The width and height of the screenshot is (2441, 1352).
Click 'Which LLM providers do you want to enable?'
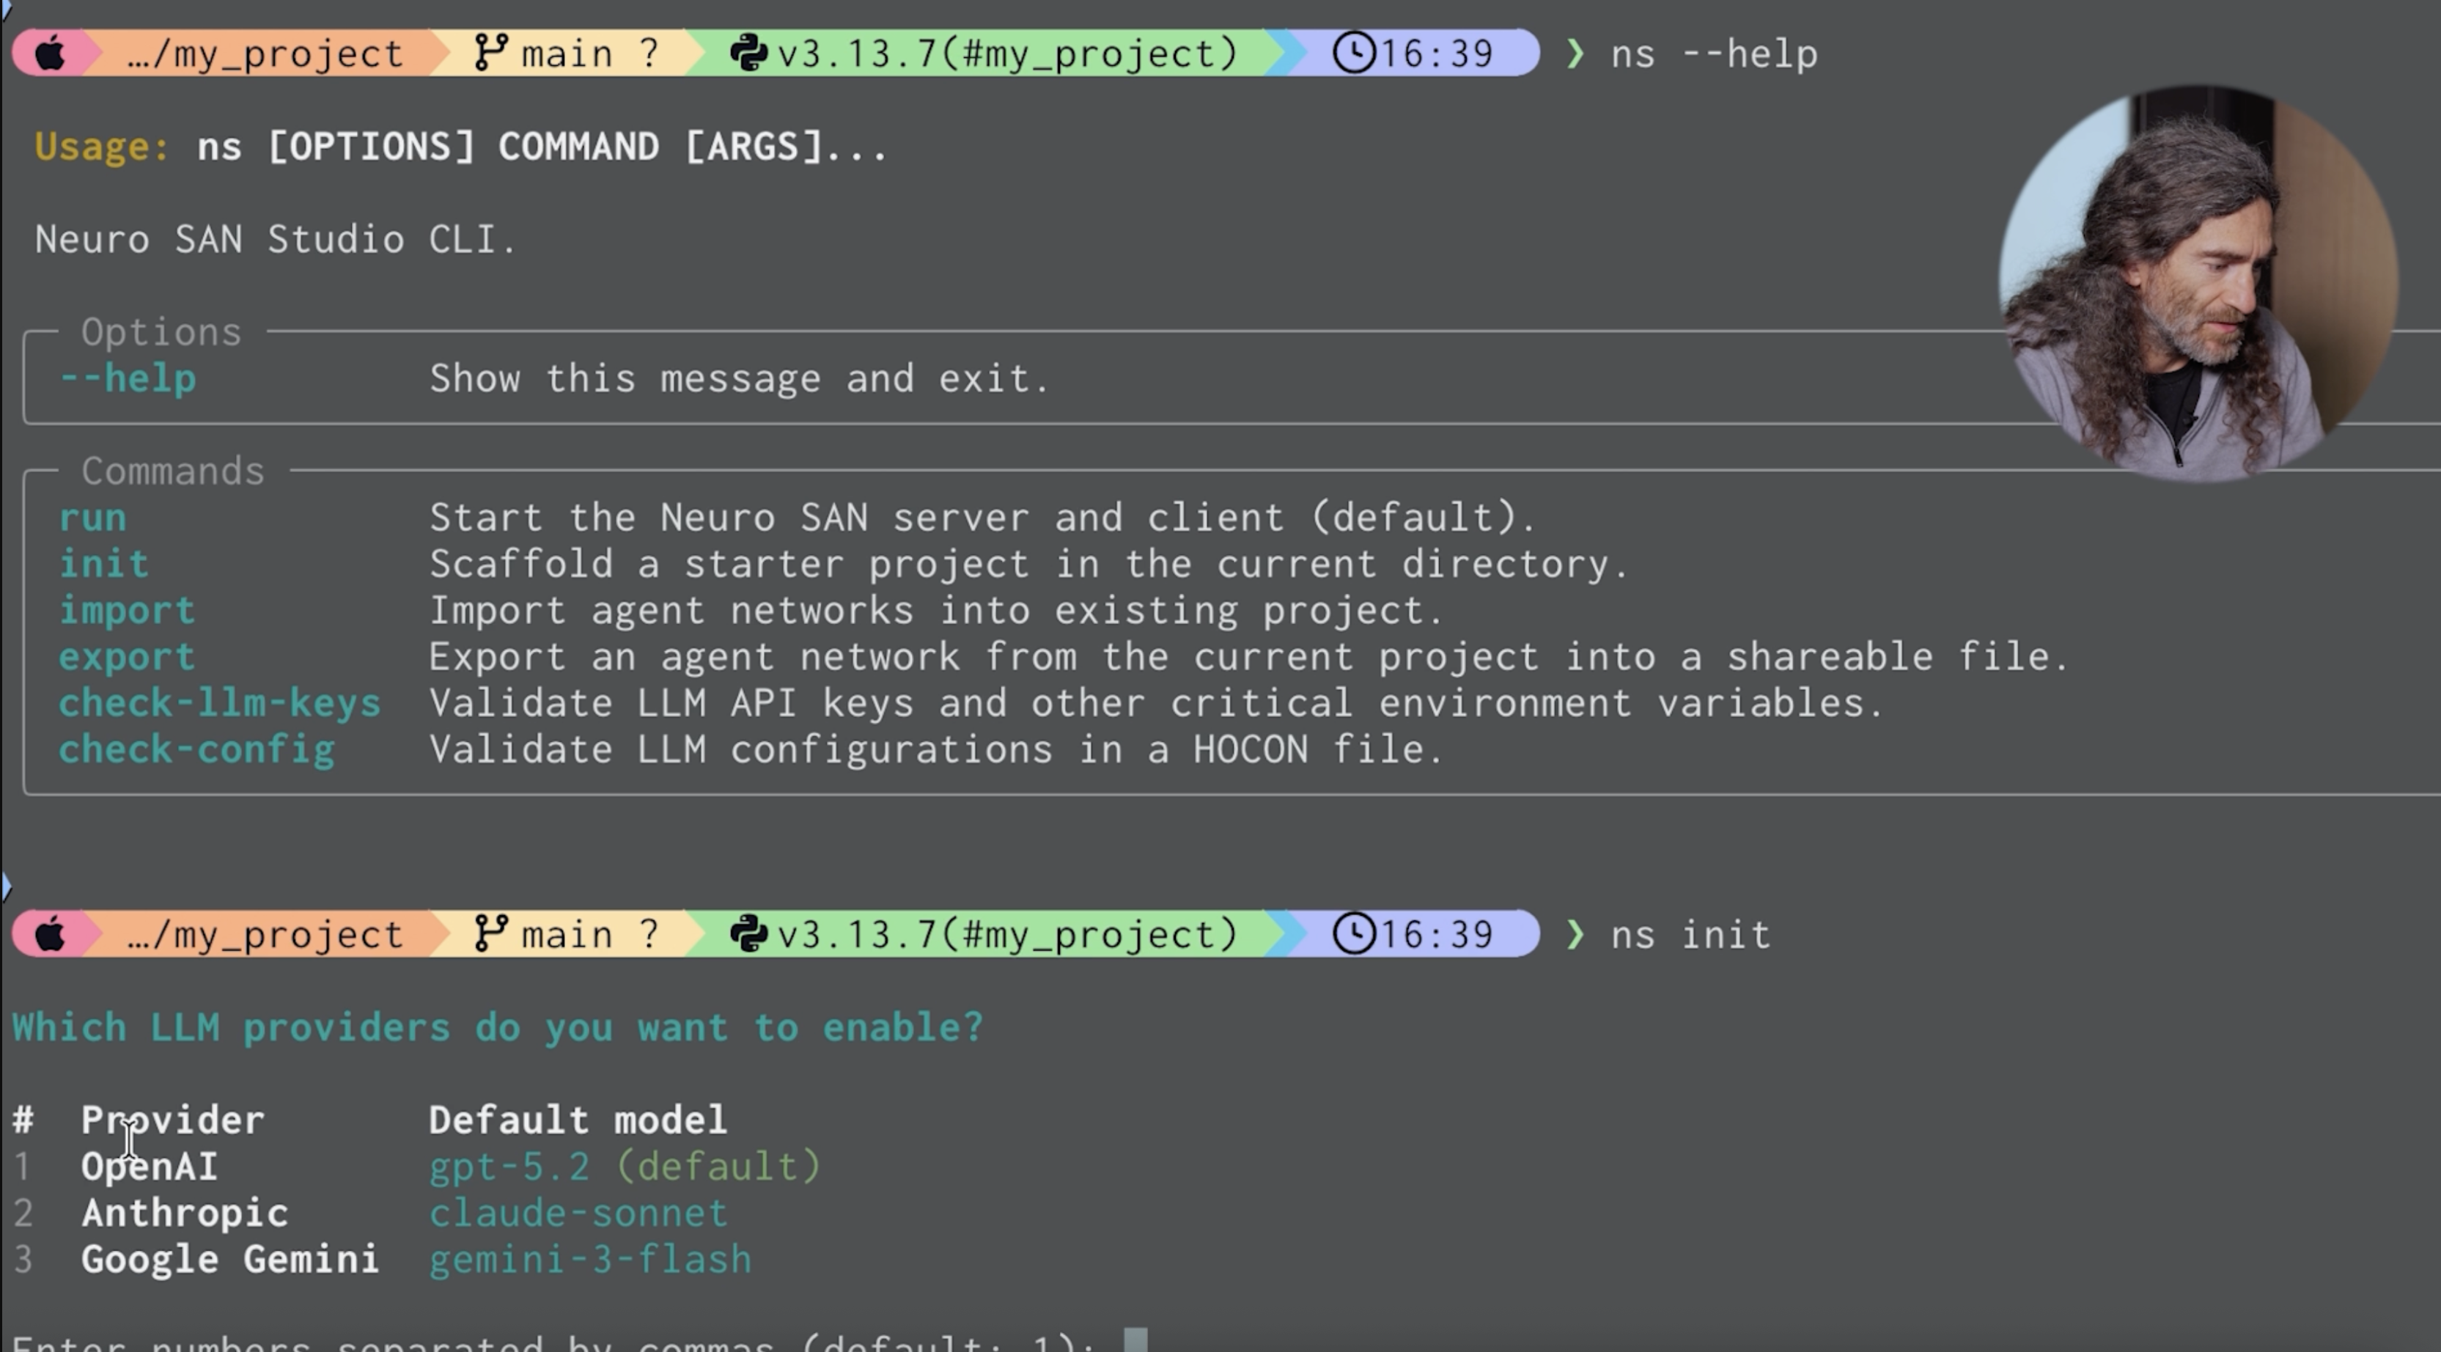(x=498, y=1029)
